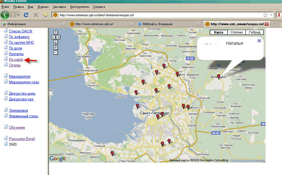Open the Дежурства кал. link

pyautogui.click(x=22, y=99)
